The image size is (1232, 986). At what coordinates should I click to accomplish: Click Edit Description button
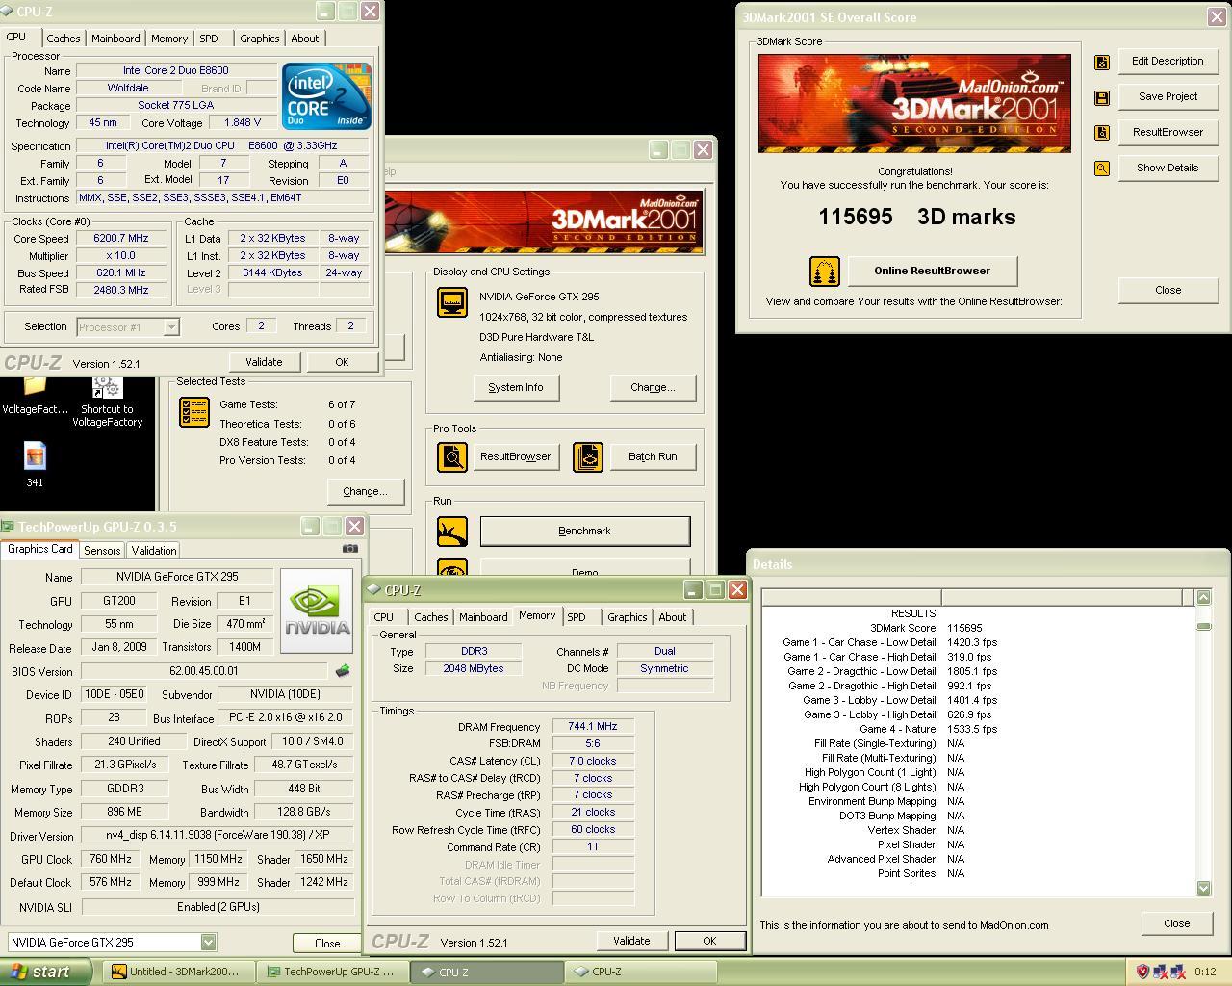(1168, 61)
